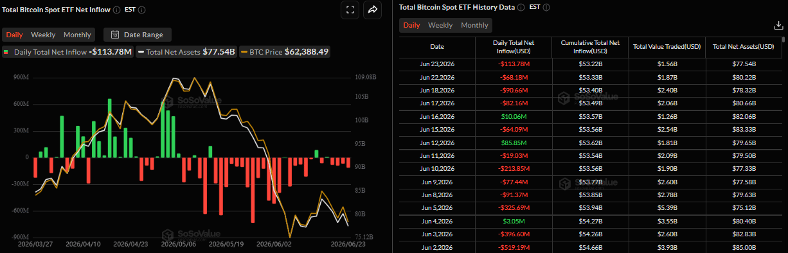Click the -$77.44M inflow value
This screenshot has height=253, width=788.
(513, 181)
